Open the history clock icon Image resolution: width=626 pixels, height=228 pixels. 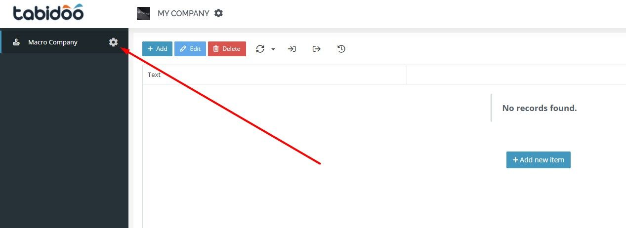point(341,49)
